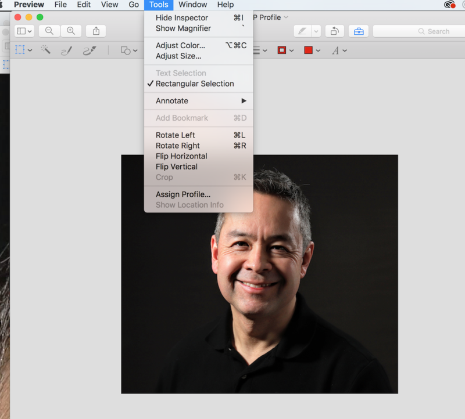Open the line style icon
Image resolution: width=465 pixels, height=419 pixels.
[x=257, y=50]
